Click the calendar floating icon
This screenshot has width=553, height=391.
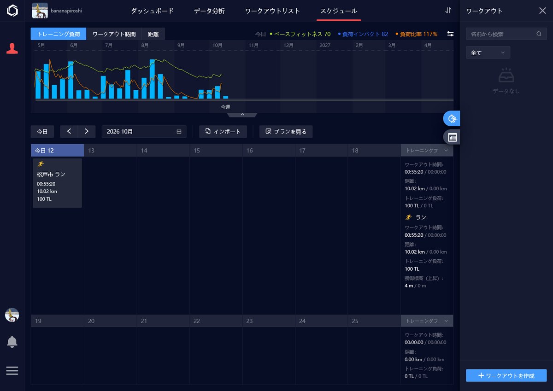(452, 137)
